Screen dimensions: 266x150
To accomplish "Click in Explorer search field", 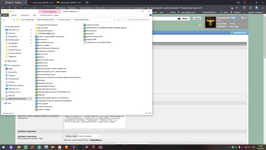I will (x=136, y=20).
